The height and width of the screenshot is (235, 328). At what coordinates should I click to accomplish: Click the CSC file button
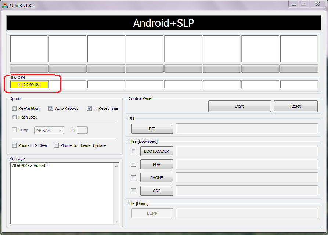point(157,191)
